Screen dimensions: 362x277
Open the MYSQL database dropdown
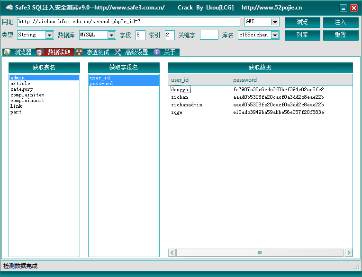coord(111,35)
